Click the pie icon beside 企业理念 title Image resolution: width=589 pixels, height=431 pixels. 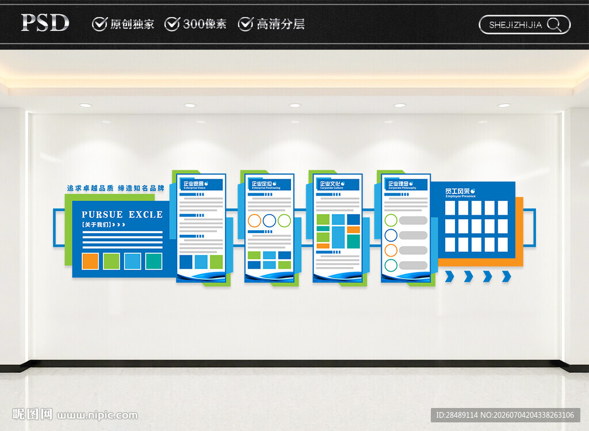pos(411,184)
